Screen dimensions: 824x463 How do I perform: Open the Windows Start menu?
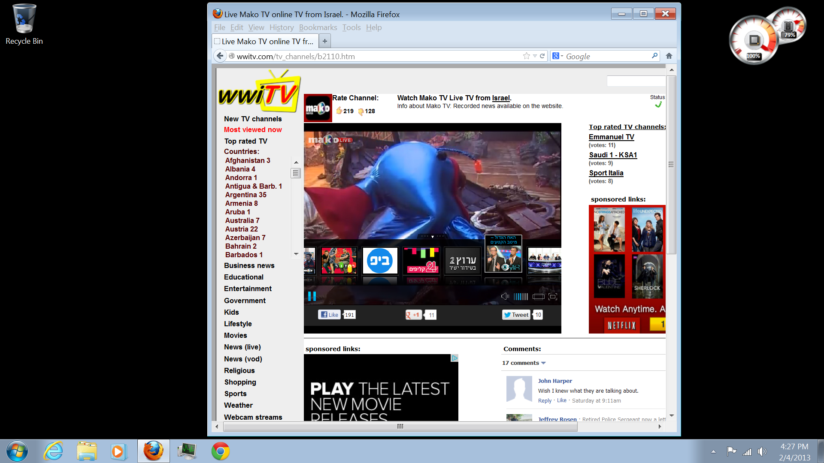tap(17, 451)
